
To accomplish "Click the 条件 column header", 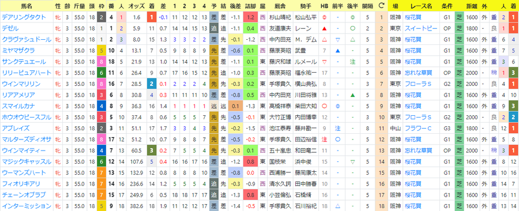I will coord(447,6).
